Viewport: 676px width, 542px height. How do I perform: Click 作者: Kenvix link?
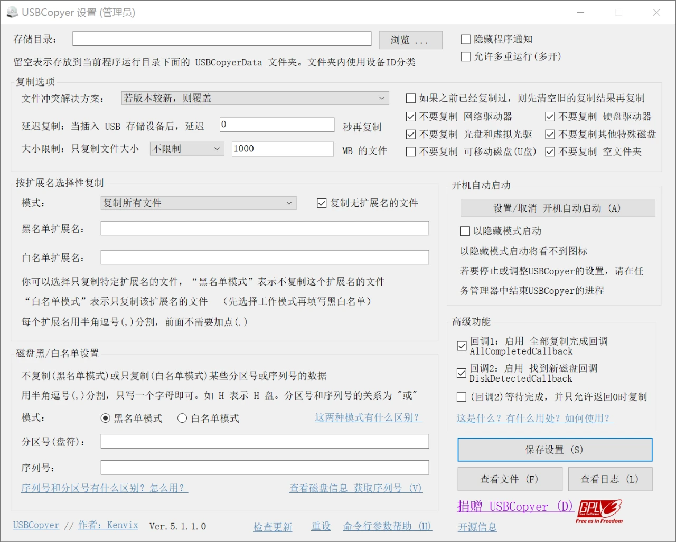point(108,525)
